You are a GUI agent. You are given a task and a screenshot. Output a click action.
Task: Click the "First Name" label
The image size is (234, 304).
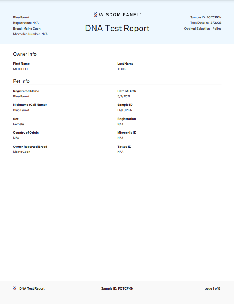pyautogui.click(x=21, y=64)
